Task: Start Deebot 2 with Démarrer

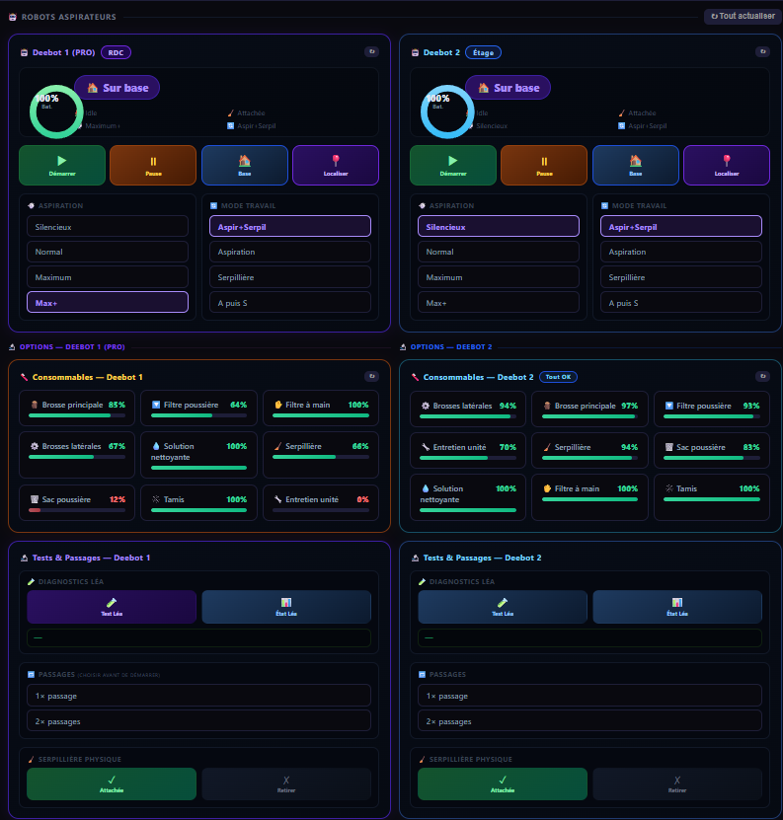Action: (453, 165)
